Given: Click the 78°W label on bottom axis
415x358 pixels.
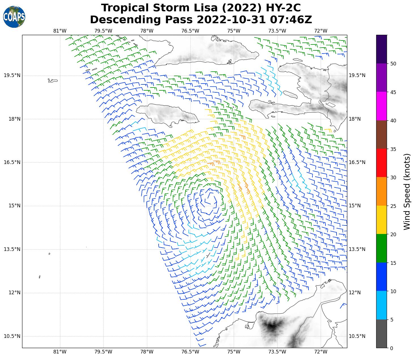Looking at the screenshot, I should [x=147, y=352].
